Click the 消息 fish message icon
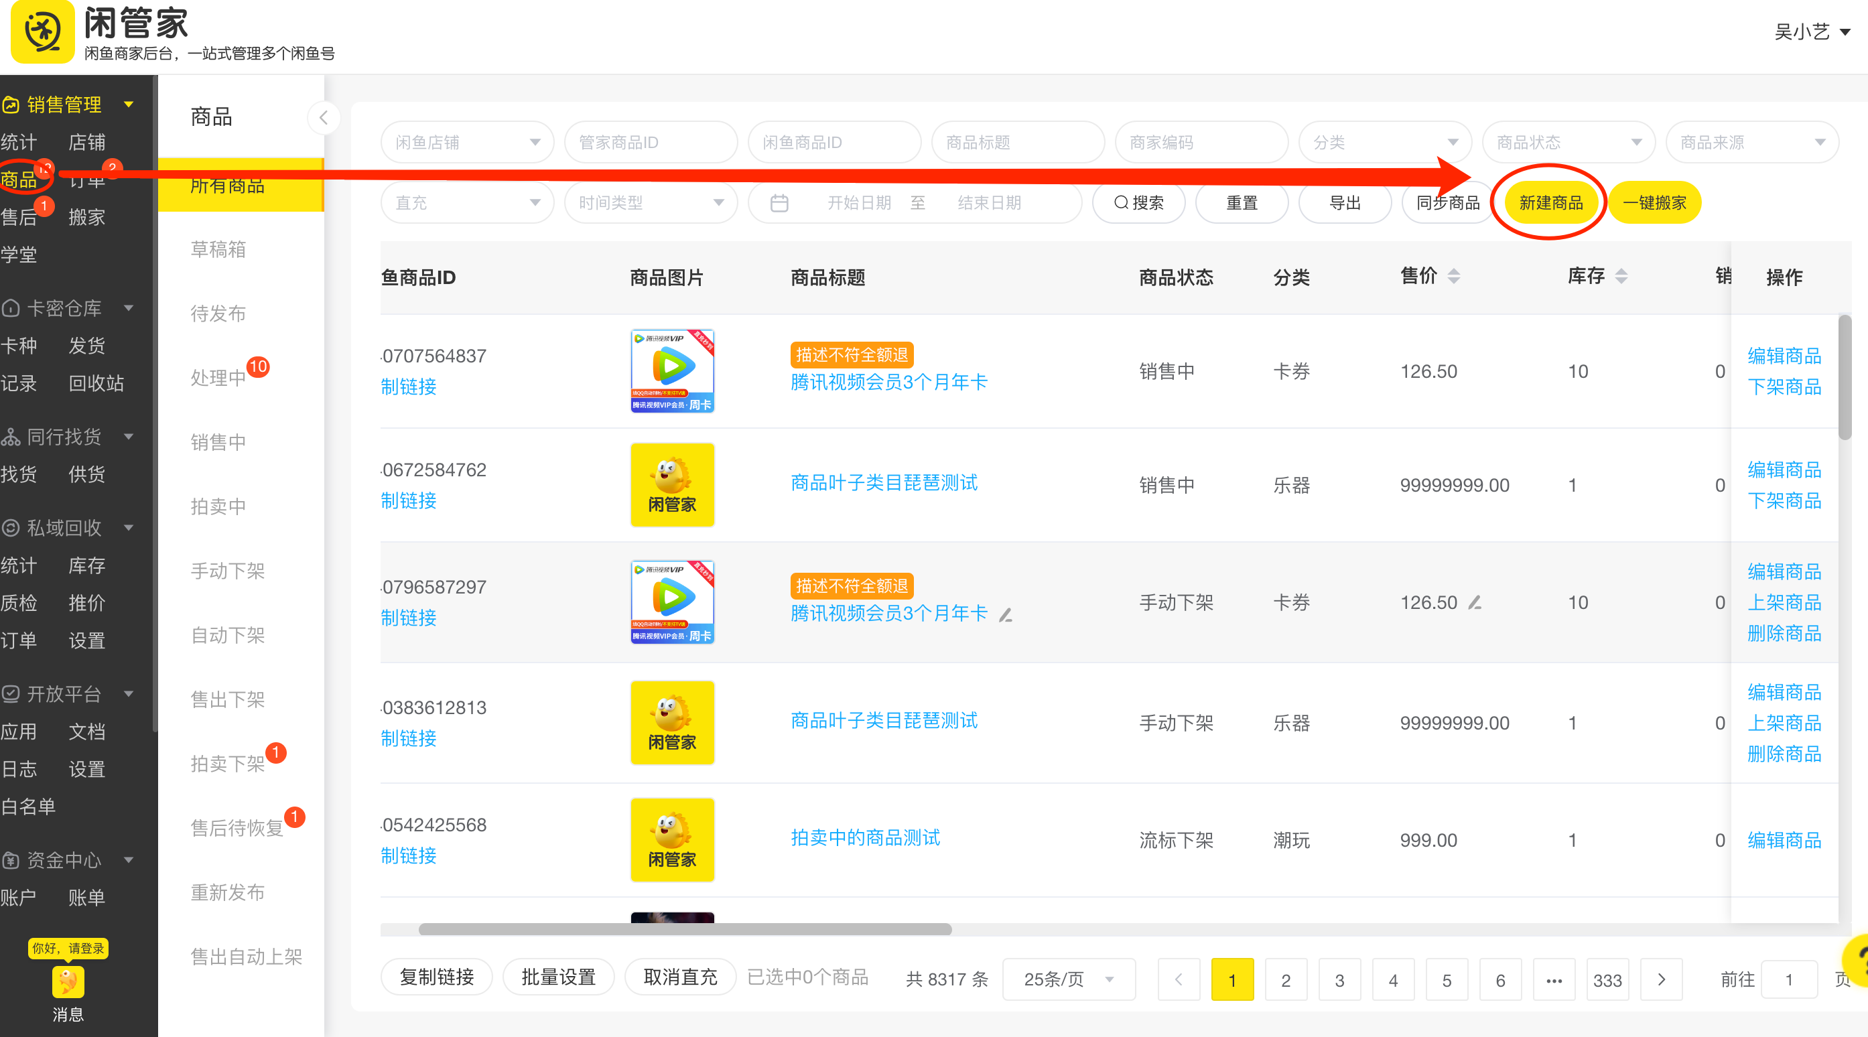Image resolution: width=1868 pixels, height=1037 pixels. 68,983
